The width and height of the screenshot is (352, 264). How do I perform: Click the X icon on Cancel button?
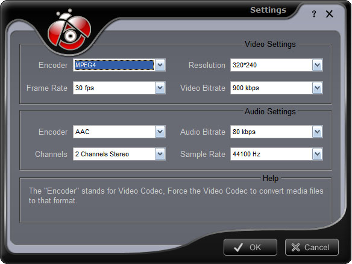pos(296,247)
